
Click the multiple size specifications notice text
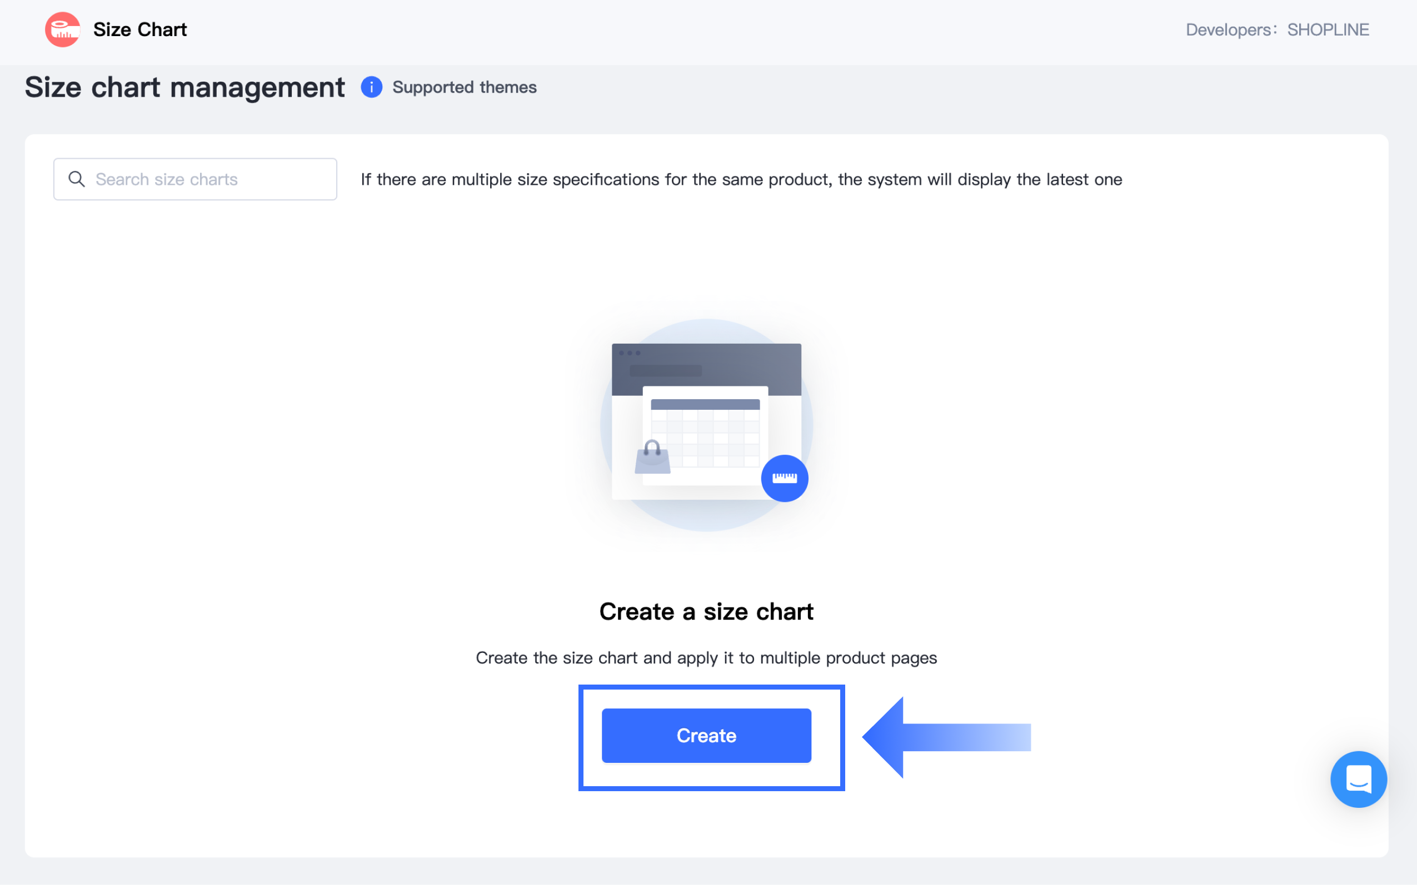[741, 179]
